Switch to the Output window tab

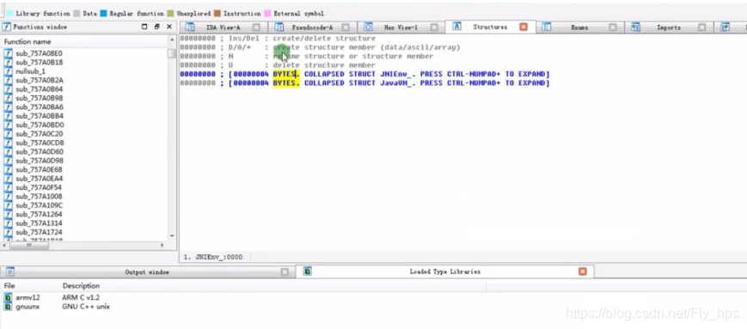click(147, 271)
